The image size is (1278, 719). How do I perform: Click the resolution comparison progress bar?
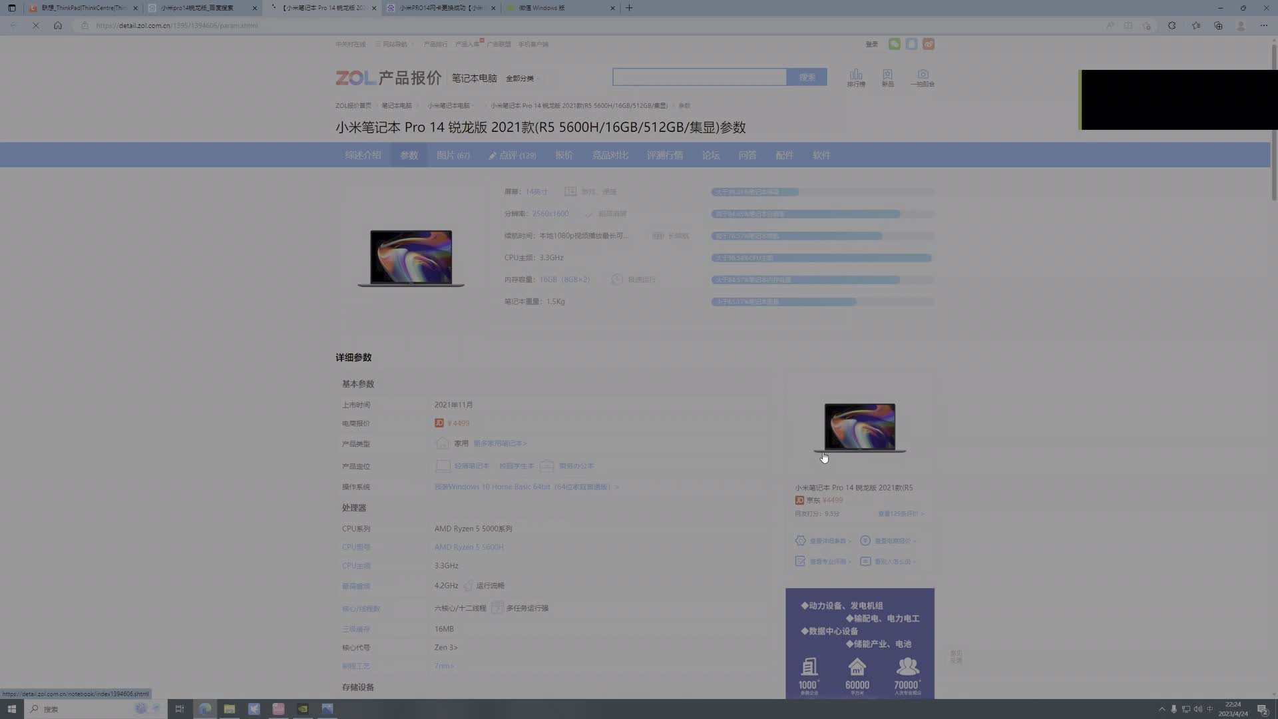point(823,214)
